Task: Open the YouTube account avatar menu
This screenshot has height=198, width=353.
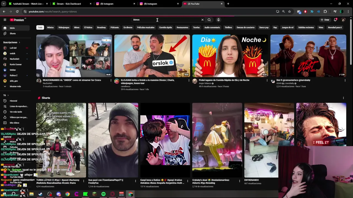Action: pyautogui.click(x=343, y=20)
